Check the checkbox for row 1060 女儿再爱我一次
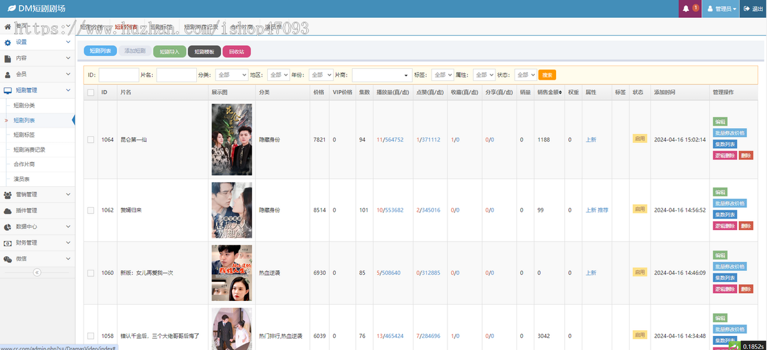This screenshot has height=350, width=767. pos(91,273)
